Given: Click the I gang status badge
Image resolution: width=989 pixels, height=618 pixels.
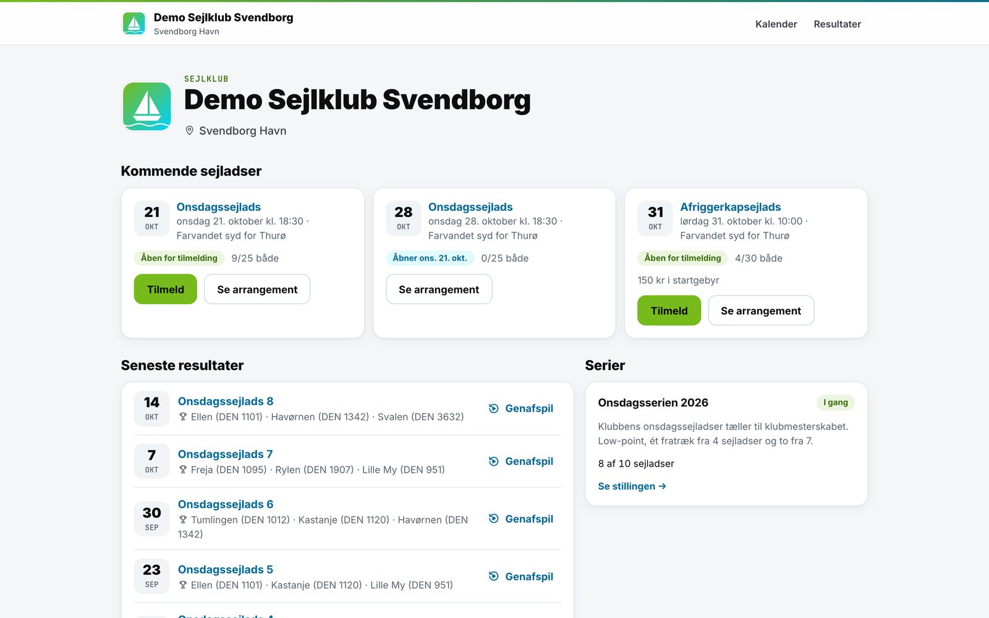Looking at the screenshot, I should [x=836, y=402].
